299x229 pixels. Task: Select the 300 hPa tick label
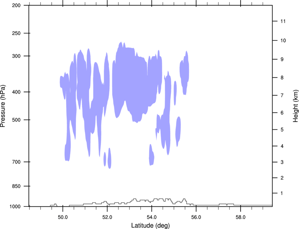[16, 56]
